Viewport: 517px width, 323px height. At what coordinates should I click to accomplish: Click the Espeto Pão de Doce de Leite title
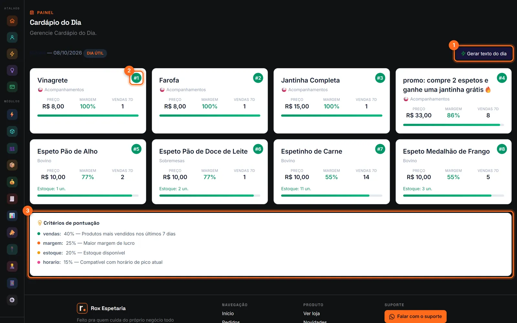[x=203, y=151]
